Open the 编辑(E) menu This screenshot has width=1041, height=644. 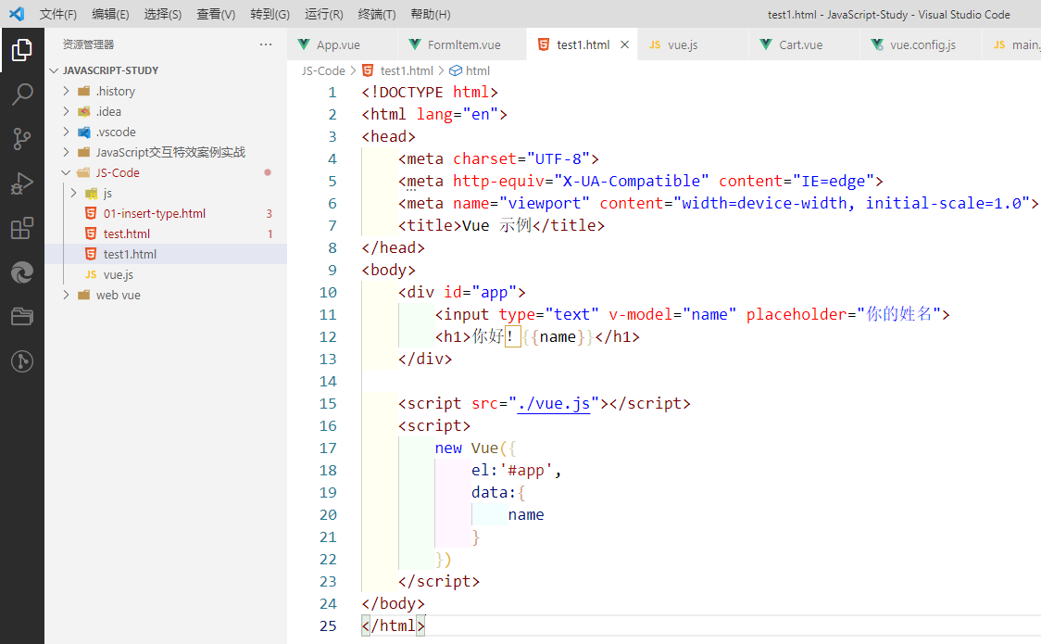110,14
